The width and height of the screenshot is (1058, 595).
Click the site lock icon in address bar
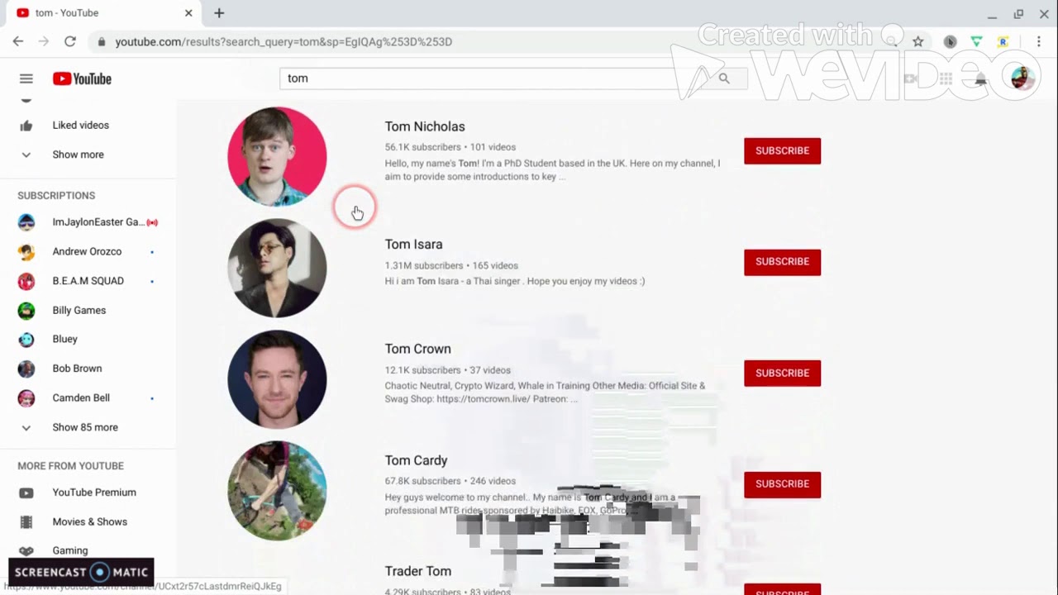click(102, 41)
